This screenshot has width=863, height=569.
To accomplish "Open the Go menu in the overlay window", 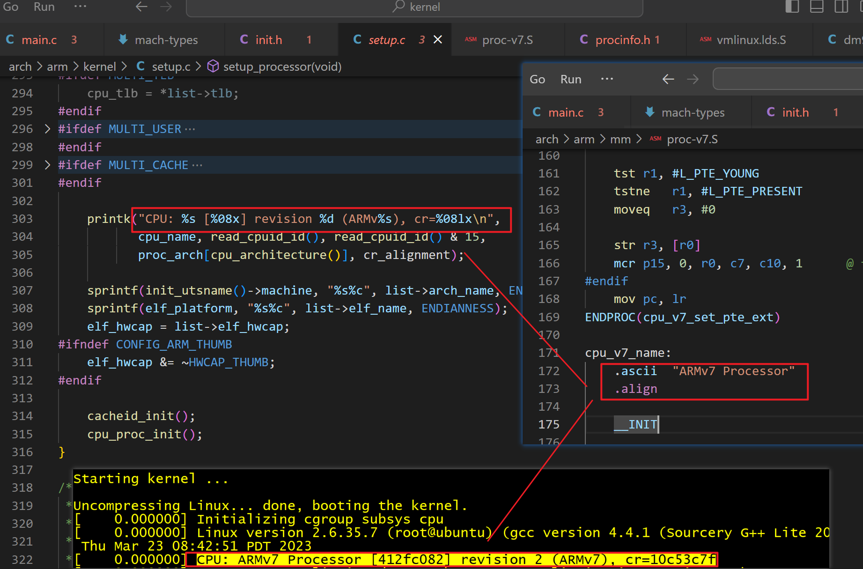I will [x=537, y=79].
